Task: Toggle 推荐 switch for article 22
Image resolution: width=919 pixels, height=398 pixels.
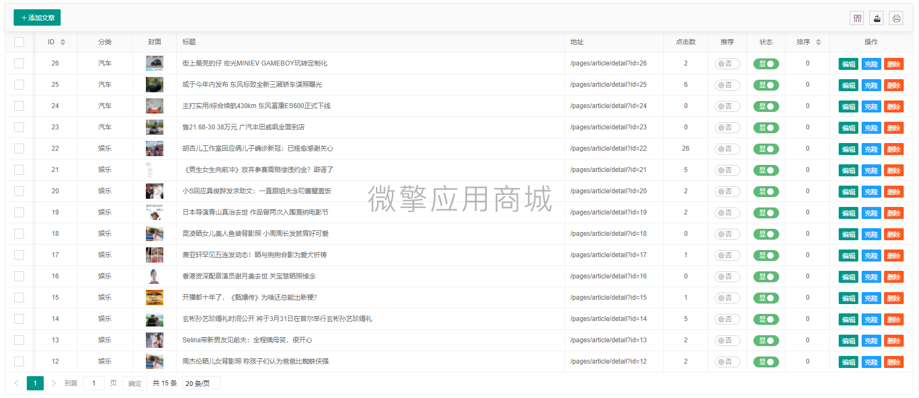Action: (727, 149)
